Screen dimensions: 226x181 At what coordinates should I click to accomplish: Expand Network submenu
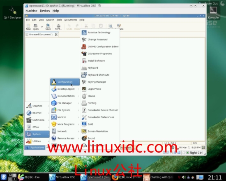(65, 131)
